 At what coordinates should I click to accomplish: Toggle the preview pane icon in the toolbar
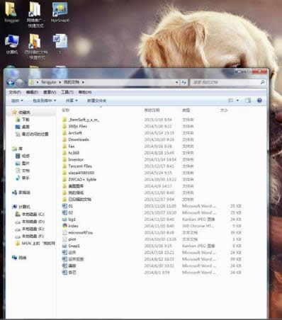(248, 101)
